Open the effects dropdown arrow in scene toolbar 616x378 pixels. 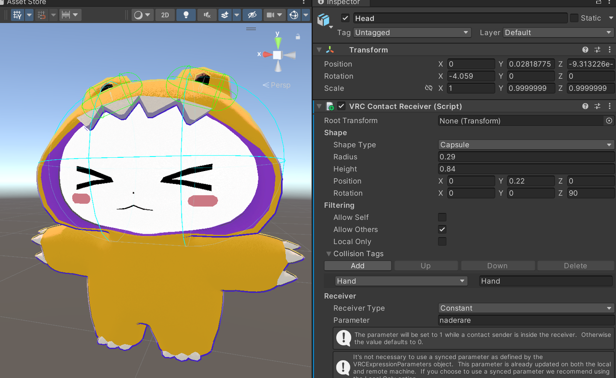[x=237, y=15]
